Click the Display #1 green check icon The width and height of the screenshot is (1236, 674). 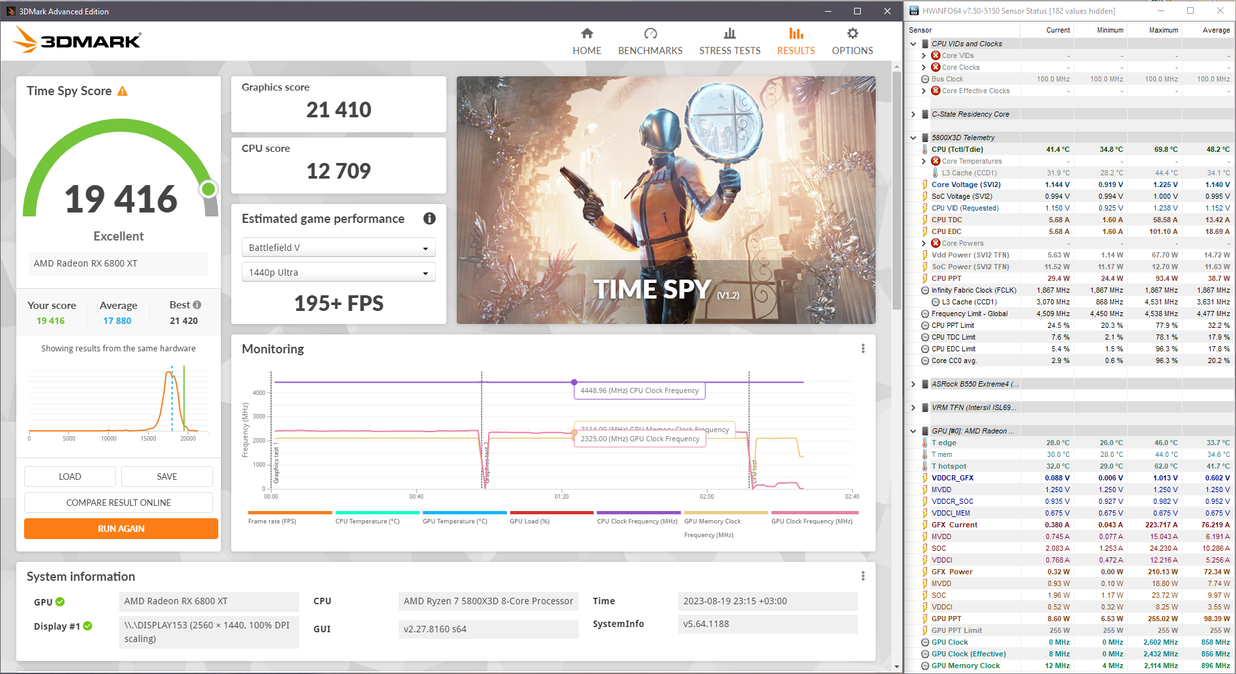tap(88, 626)
